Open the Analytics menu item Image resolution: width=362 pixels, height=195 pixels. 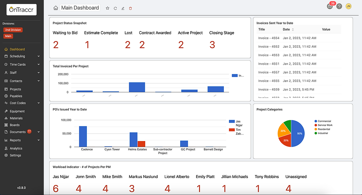[x=16, y=148]
